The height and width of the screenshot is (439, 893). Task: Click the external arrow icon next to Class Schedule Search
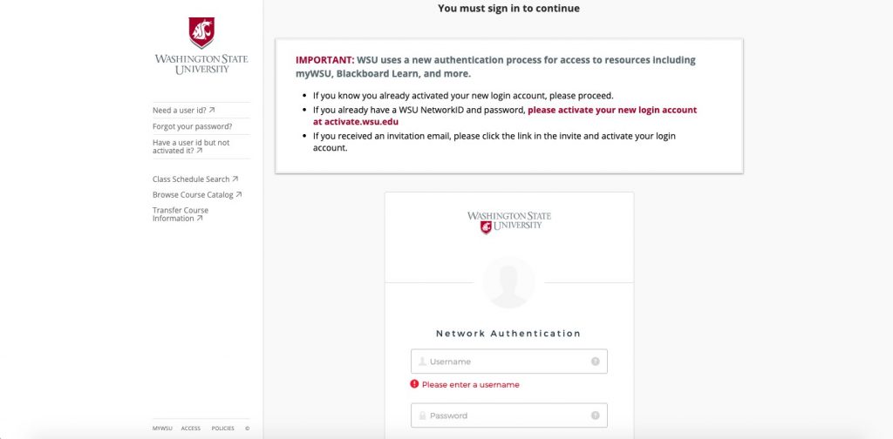[235, 179]
